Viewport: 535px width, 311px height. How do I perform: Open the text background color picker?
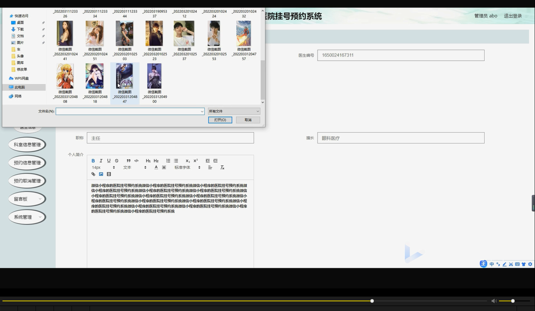tap(164, 168)
